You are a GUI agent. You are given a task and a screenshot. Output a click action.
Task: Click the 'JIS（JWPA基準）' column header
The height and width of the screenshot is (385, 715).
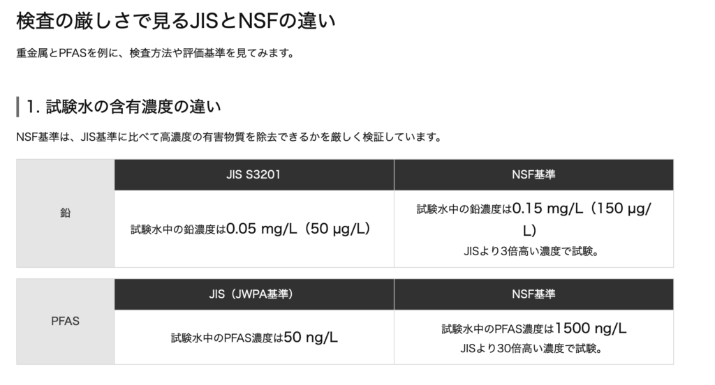pyautogui.click(x=253, y=294)
